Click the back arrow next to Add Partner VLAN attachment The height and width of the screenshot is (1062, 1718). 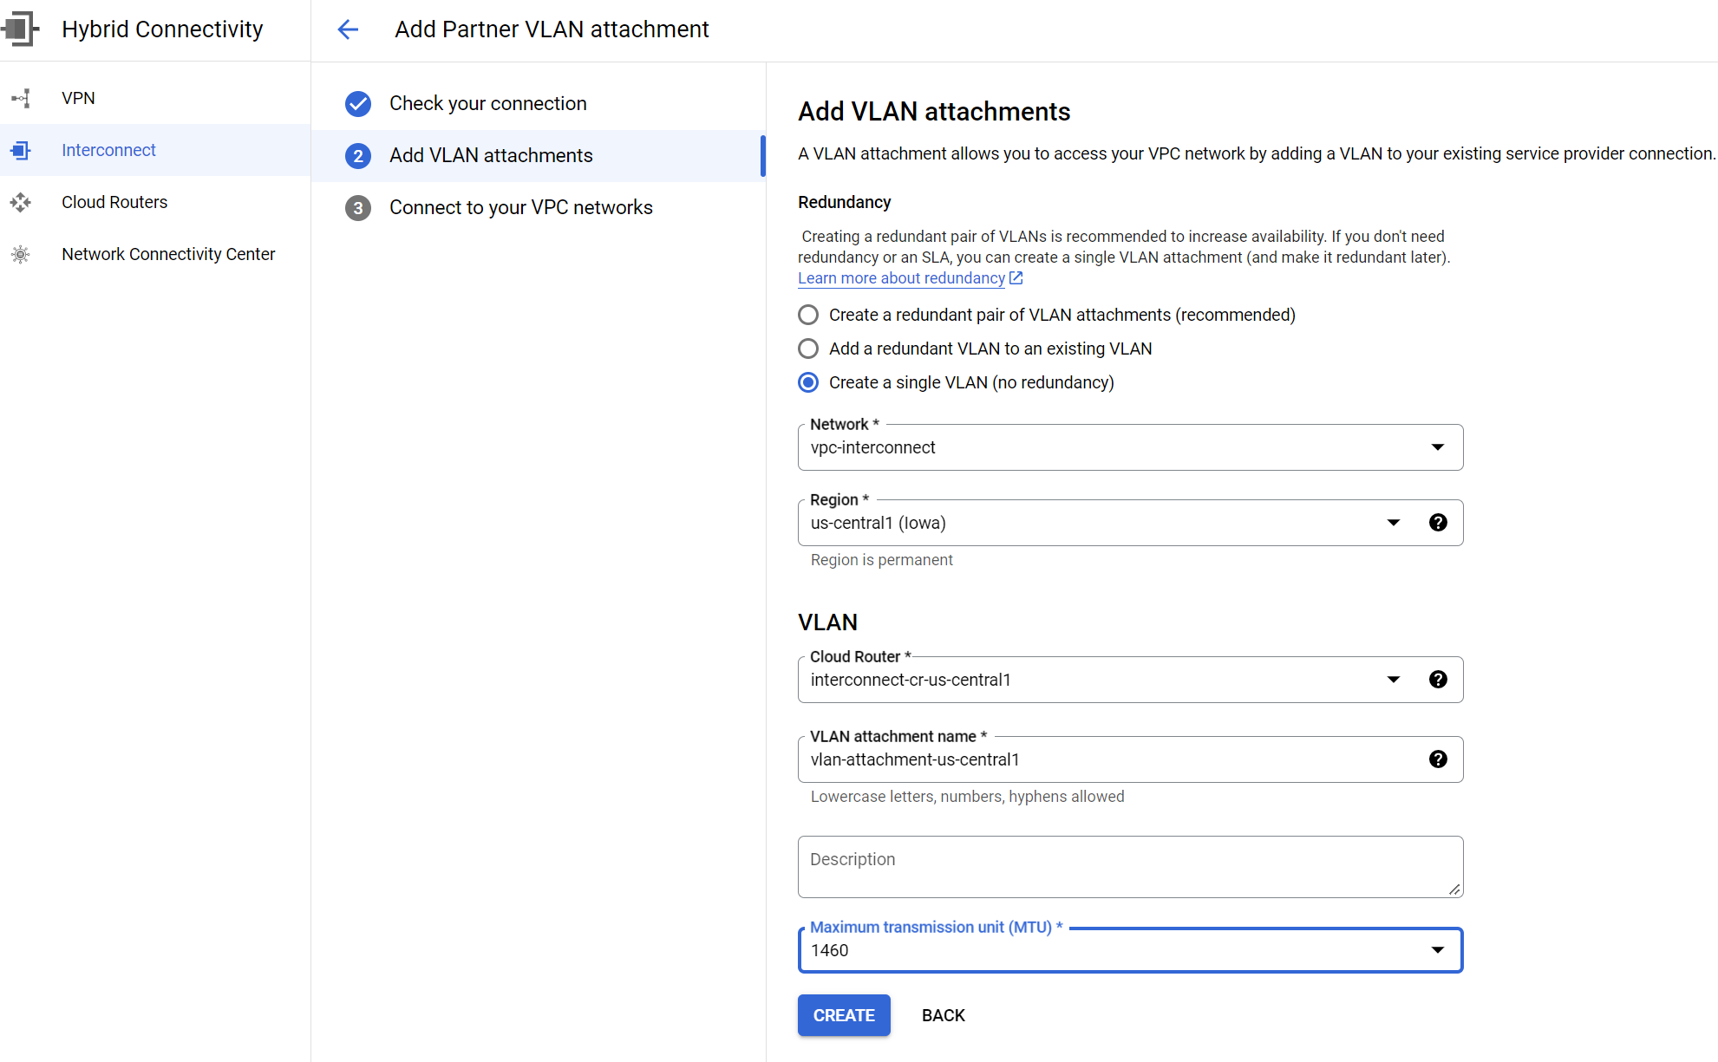(x=348, y=29)
